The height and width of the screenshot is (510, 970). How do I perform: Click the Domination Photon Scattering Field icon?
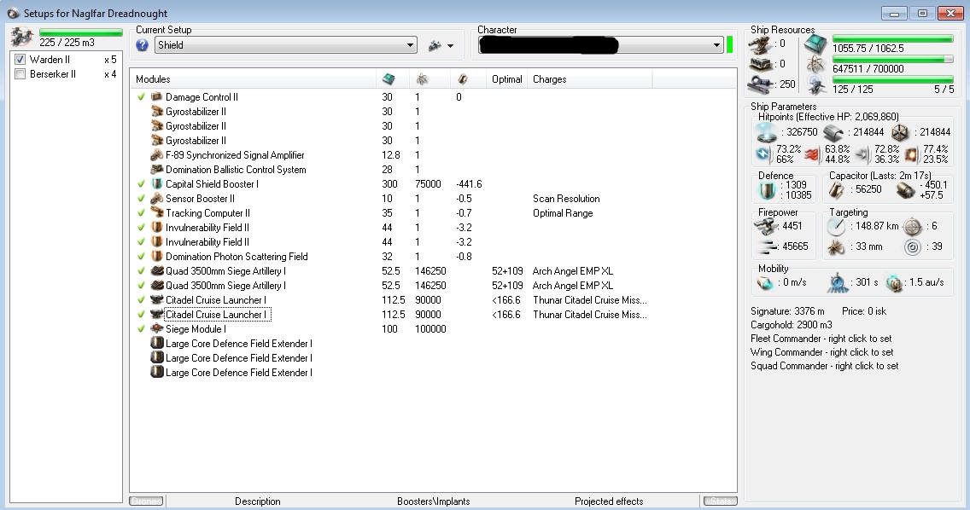(156, 256)
